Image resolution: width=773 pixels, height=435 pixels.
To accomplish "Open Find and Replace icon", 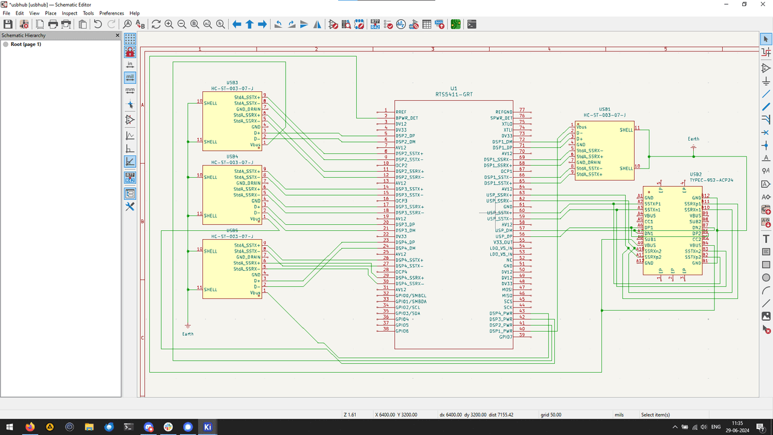I will 141,24.
